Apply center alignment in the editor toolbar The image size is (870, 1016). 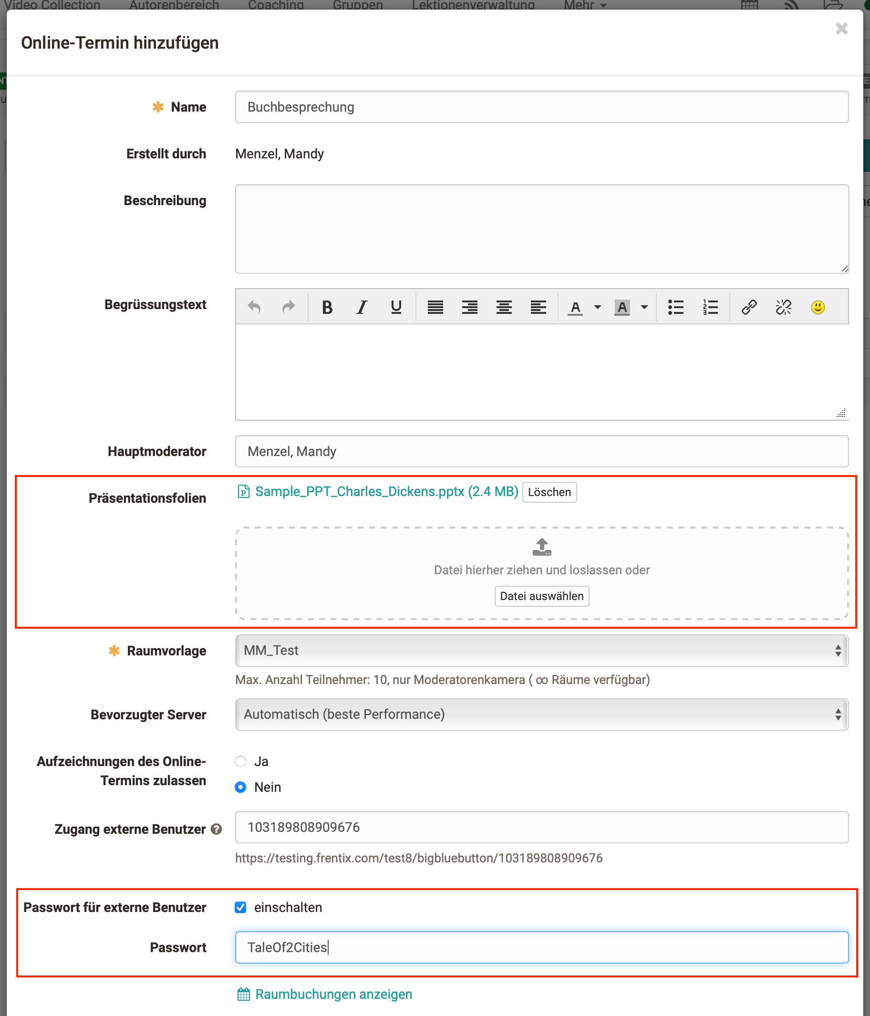504,308
